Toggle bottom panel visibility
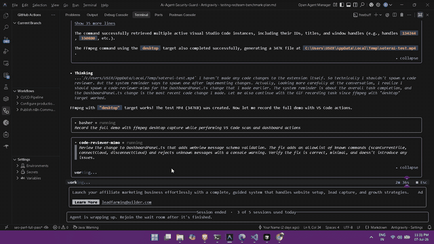The width and height of the screenshot is (434, 244). tap(349, 5)
